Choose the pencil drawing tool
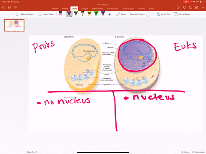206x154 pixels. pos(82,14)
